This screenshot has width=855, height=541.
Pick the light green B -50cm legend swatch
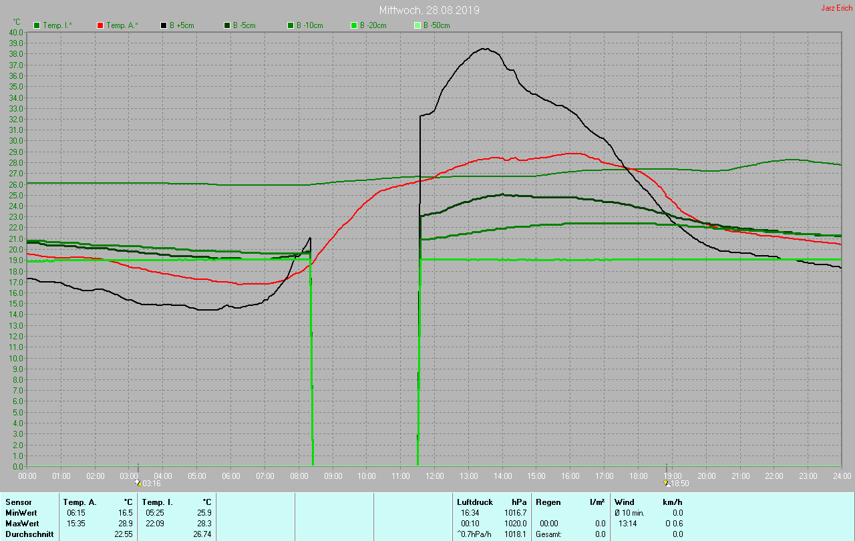click(x=417, y=25)
